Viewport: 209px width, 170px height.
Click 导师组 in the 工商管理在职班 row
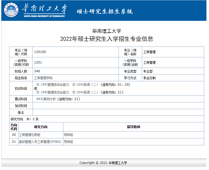(x=68, y=135)
